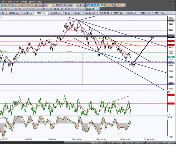The width and height of the screenshot is (184, 147).
Task: Select the highlighted green 1-hour timeframe button
Action: coord(102,5)
